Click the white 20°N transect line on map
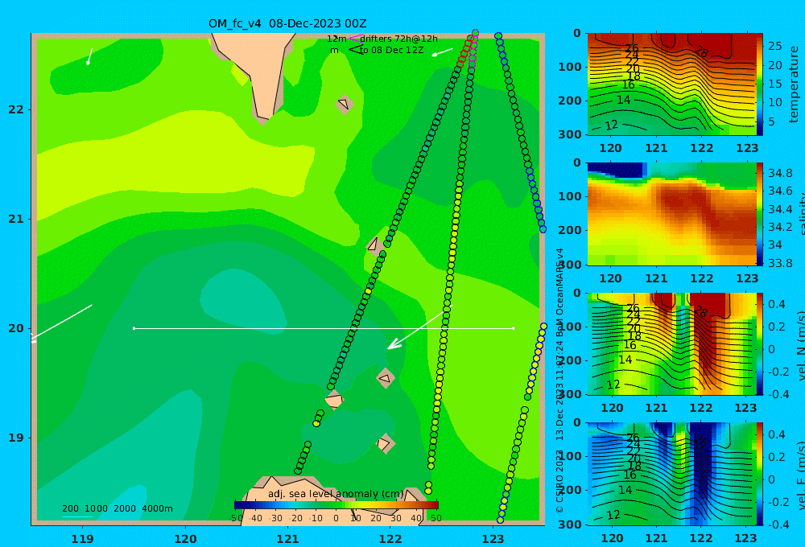The image size is (805, 547). (x=324, y=328)
